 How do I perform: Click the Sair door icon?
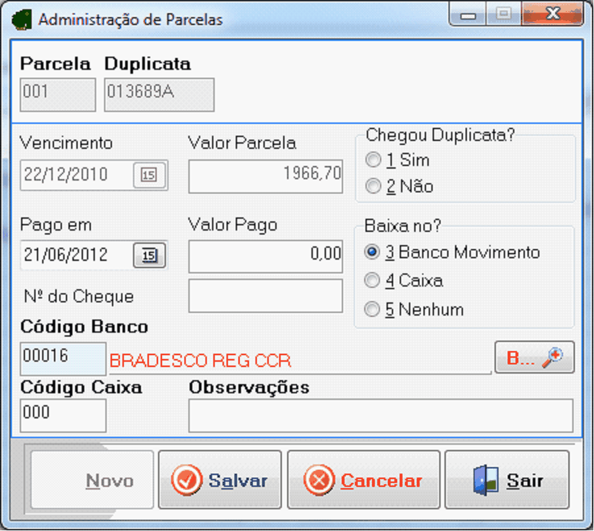484,481
